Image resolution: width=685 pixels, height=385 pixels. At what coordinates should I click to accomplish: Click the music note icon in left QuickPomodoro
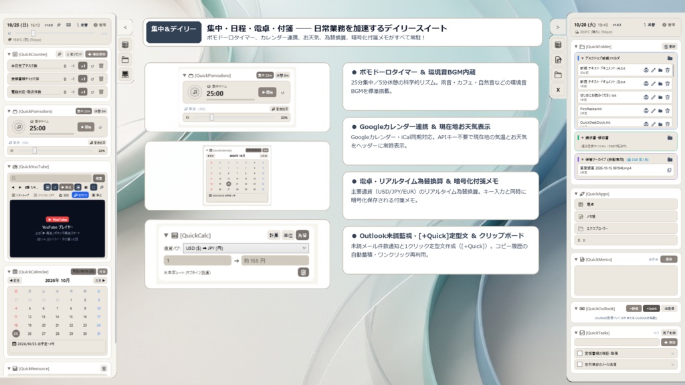pos(18,127)
